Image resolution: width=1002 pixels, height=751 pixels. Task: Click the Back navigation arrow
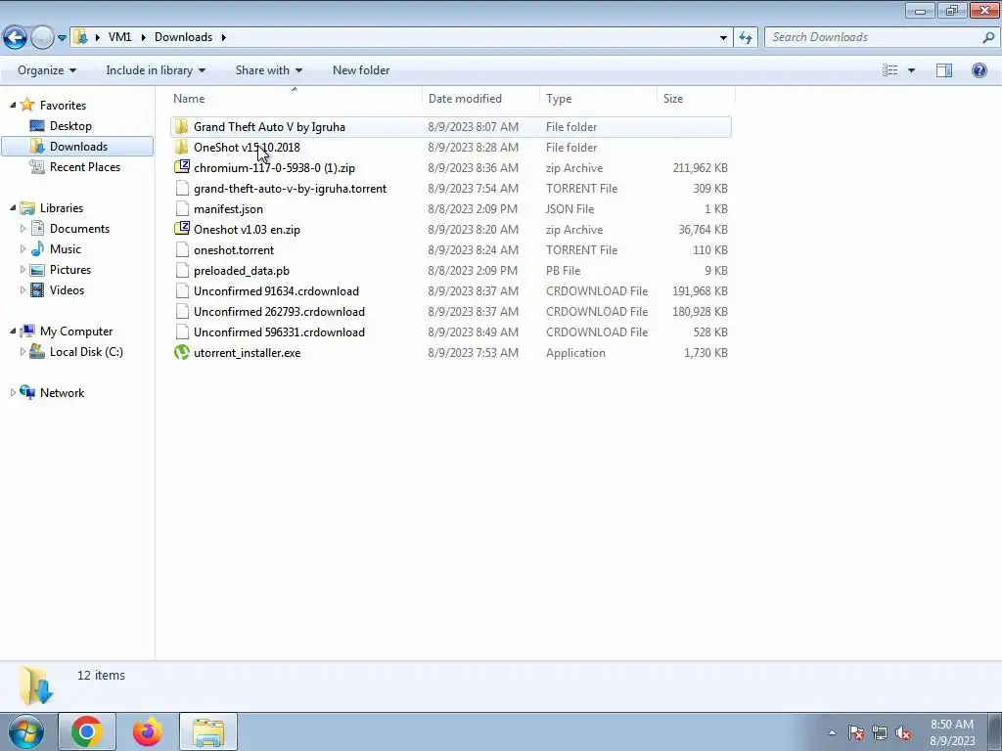coord(16,38)
